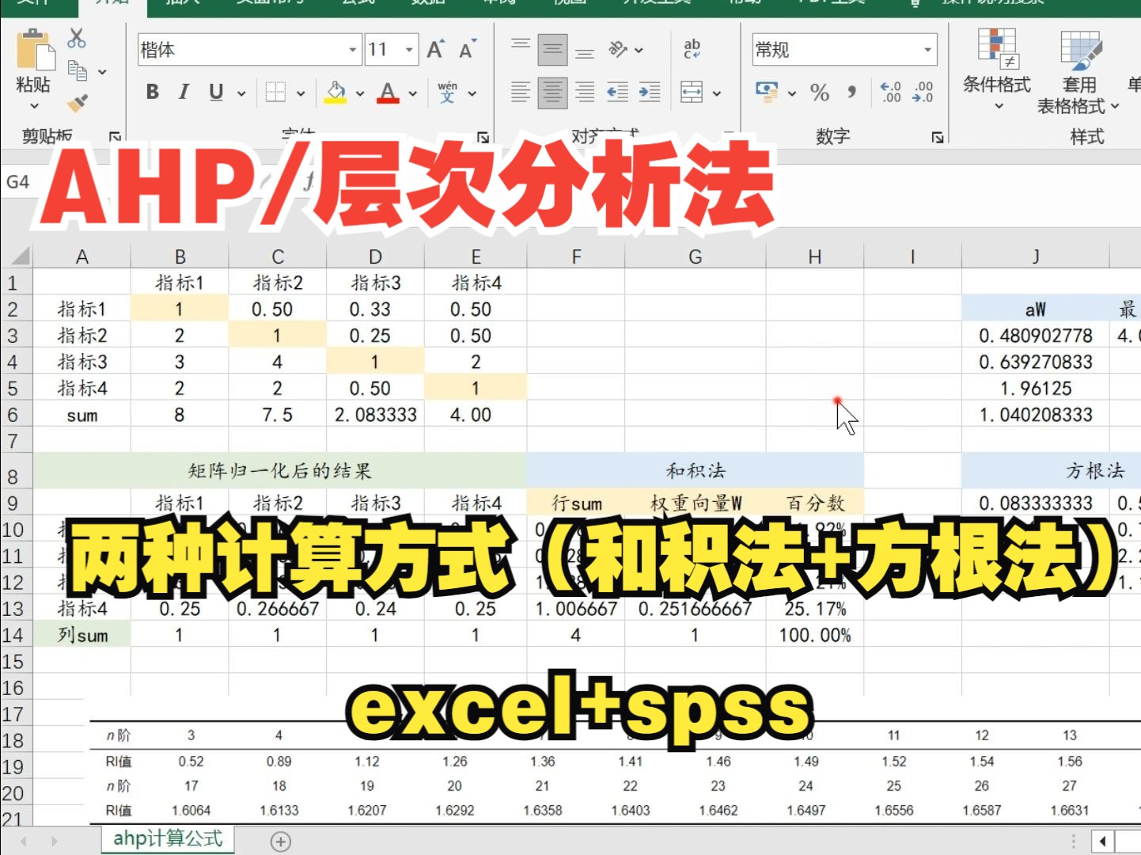The height and width of the screenshot is (855, 1141).
Task: Open clipboard pane dialog launcher
Action: click(x=115, y=137)
